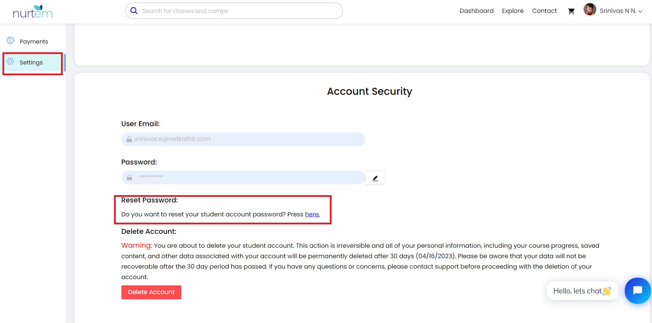Select Settings in the sidebar
The image size is (652, 323).
[x=31, y=63]
